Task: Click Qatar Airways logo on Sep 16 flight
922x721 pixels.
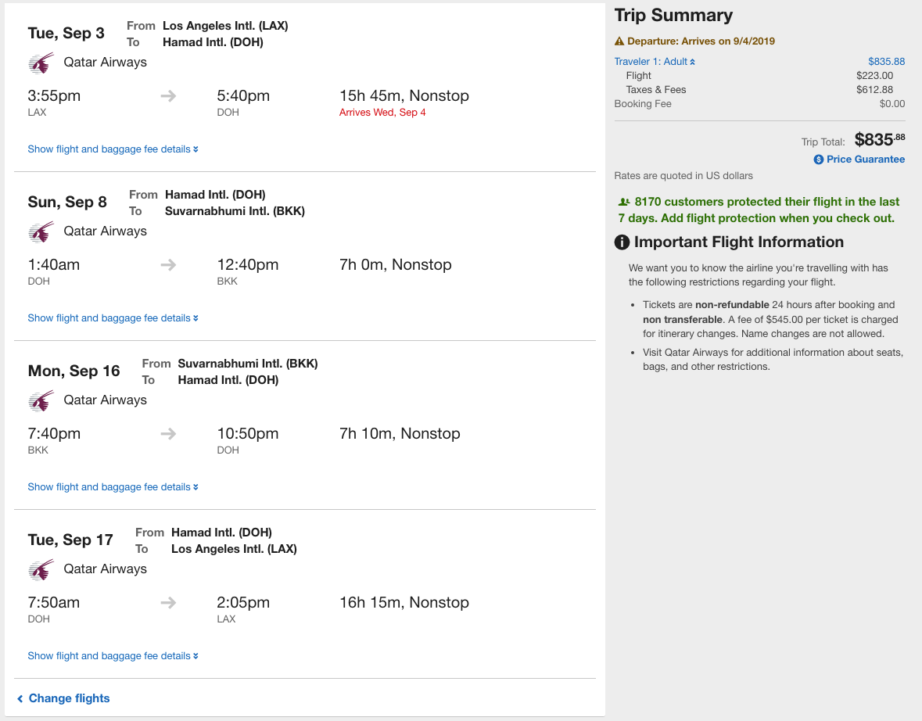Action: pos(41,400)
